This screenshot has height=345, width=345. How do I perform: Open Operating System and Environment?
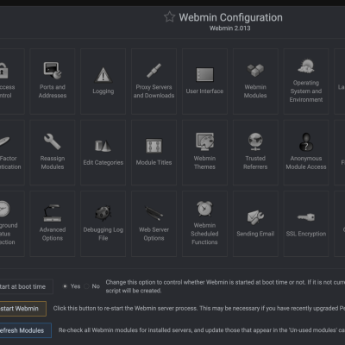tap(306, 81)
